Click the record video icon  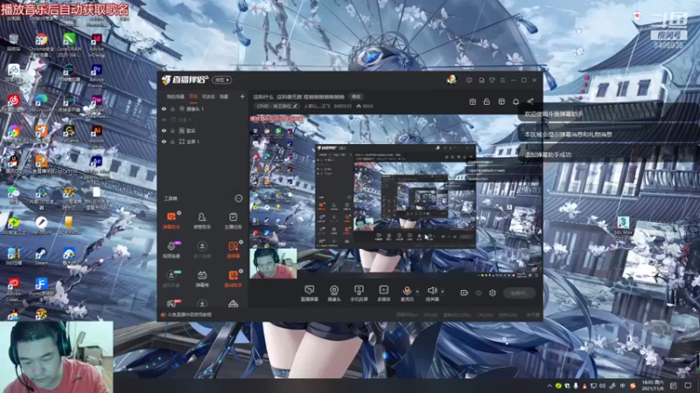[465, 293]
